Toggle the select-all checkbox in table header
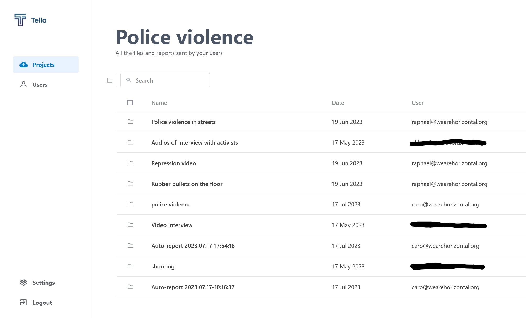Image resolution: width=526 pixels, height=318 pixels. coord(130,102)
